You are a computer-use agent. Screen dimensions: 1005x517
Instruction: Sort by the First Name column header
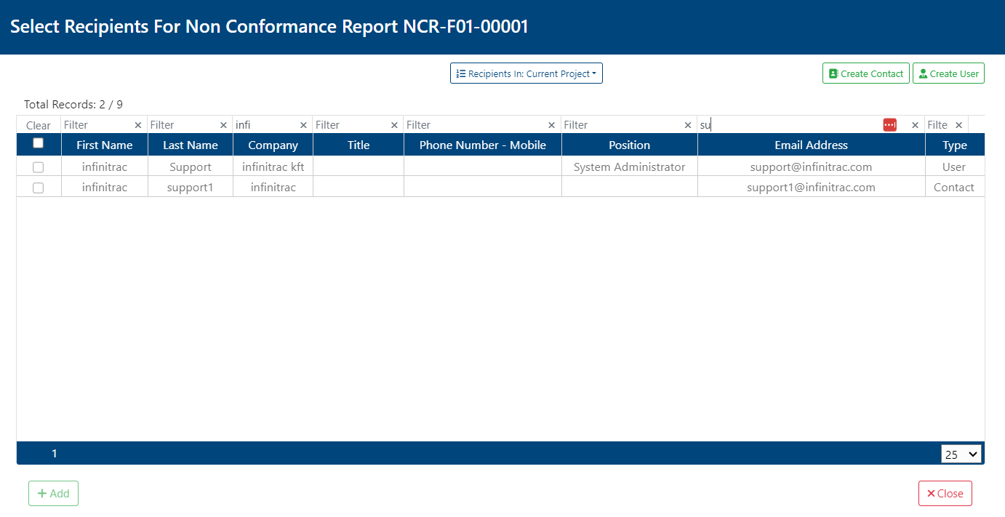click(105, 145)
